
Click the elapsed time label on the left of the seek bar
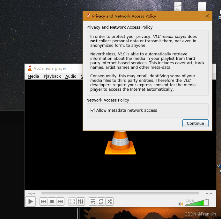pos(32,194)
